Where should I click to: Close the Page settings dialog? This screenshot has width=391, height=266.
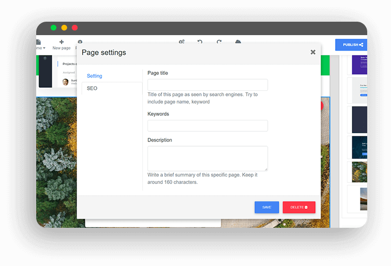tap(313, 52)
